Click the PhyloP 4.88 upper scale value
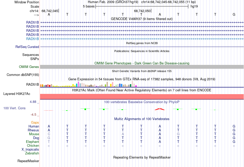Screen dimensions: 244x167 coord(33,102)
